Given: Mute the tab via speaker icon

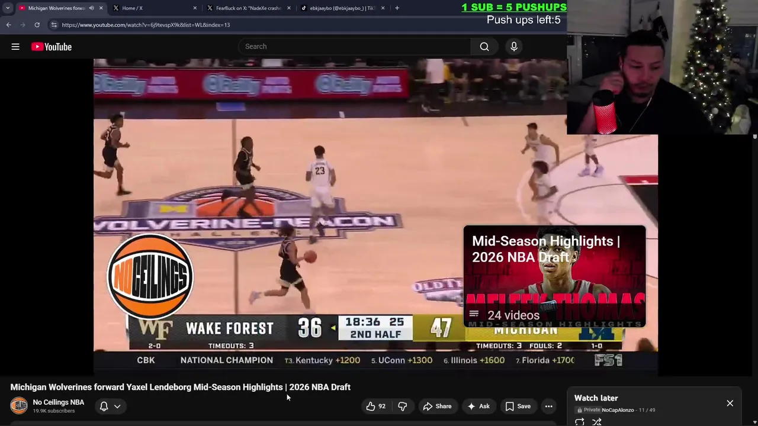Looking at the screenshot, I should 91,8.
